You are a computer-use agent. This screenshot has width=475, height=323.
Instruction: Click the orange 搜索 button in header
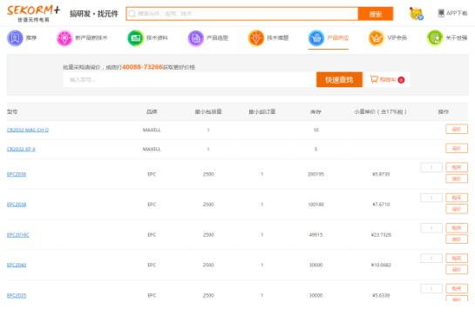click(x=376, y=14)
